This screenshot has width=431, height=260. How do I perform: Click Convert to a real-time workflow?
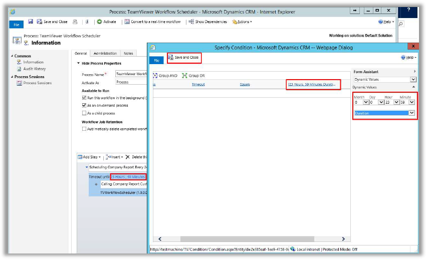click(x=153, y=22)
